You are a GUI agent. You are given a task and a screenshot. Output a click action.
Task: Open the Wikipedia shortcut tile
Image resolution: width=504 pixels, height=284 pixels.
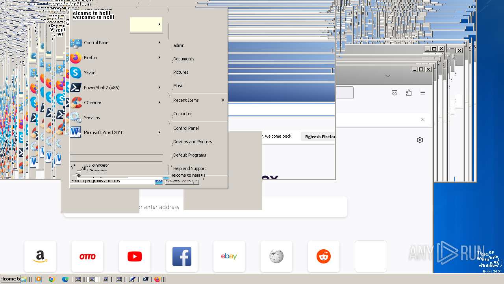tap(276, 256)
